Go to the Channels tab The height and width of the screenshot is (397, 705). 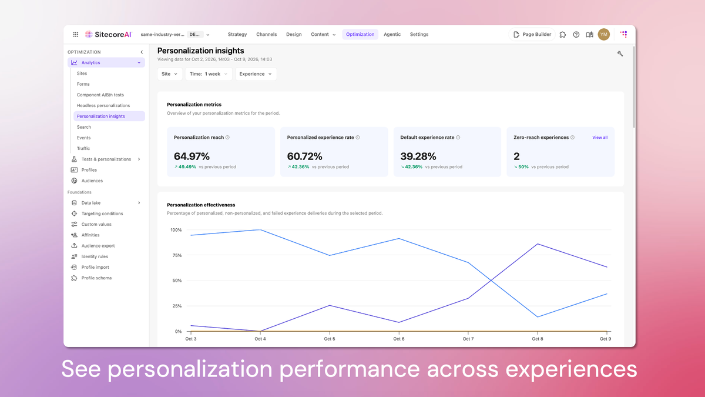point(267,35)
